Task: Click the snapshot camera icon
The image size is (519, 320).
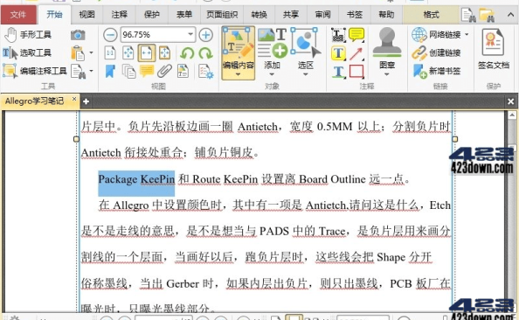Action: pos(78,34)
